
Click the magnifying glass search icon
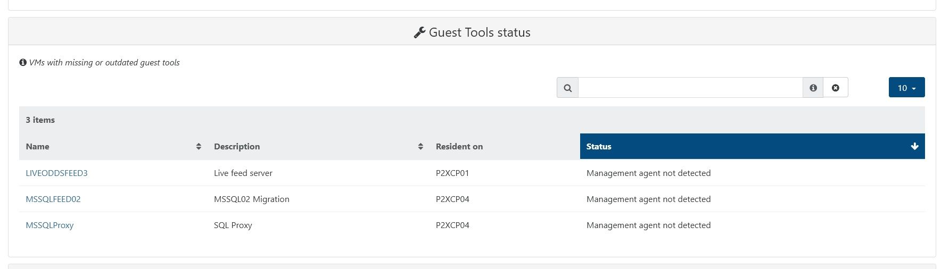567,88
